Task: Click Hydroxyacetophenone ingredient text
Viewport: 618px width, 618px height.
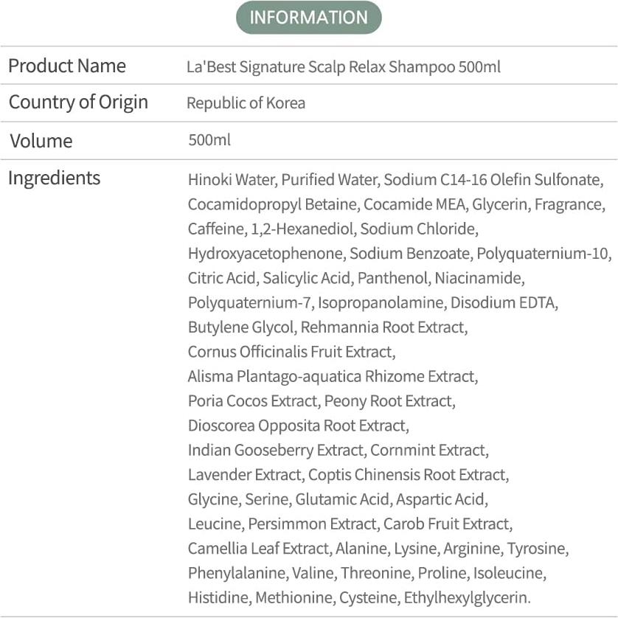Action: tap(265, 253)
